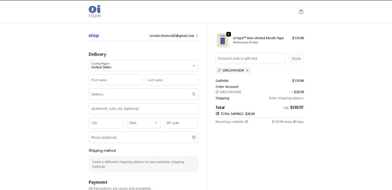Click the email ronald.chirinos03@gmail.com
The image size is (392, 190).
click(172, 36)
